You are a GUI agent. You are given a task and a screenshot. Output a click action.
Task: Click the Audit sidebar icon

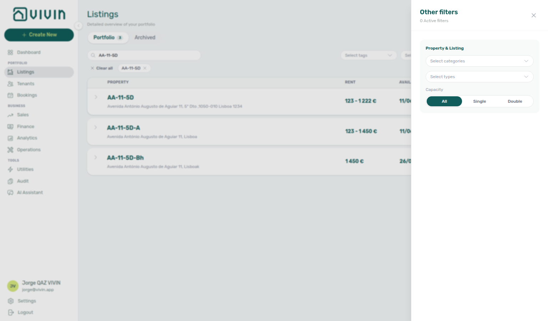10,181
